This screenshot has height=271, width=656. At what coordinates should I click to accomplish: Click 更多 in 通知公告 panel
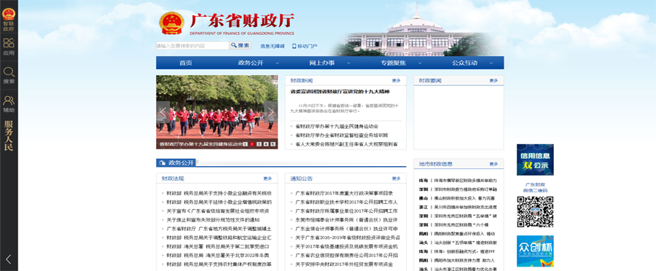pyautogui.click(x=397, y=178)
